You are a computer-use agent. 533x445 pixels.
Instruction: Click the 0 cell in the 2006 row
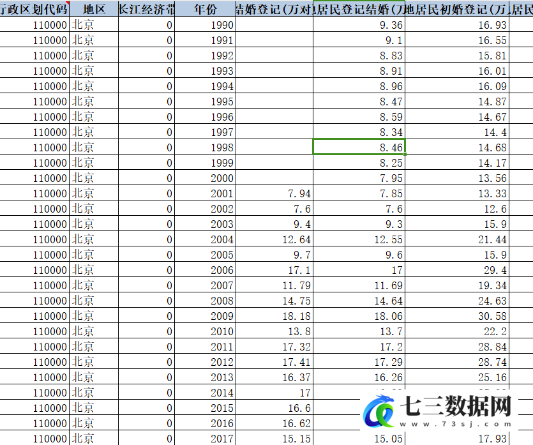[147, 269]
